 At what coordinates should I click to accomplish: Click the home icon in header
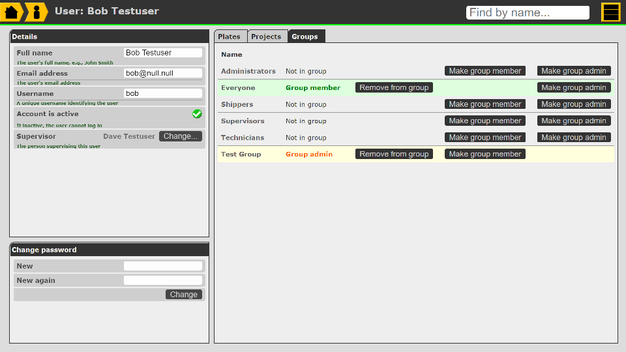(12, 12)
